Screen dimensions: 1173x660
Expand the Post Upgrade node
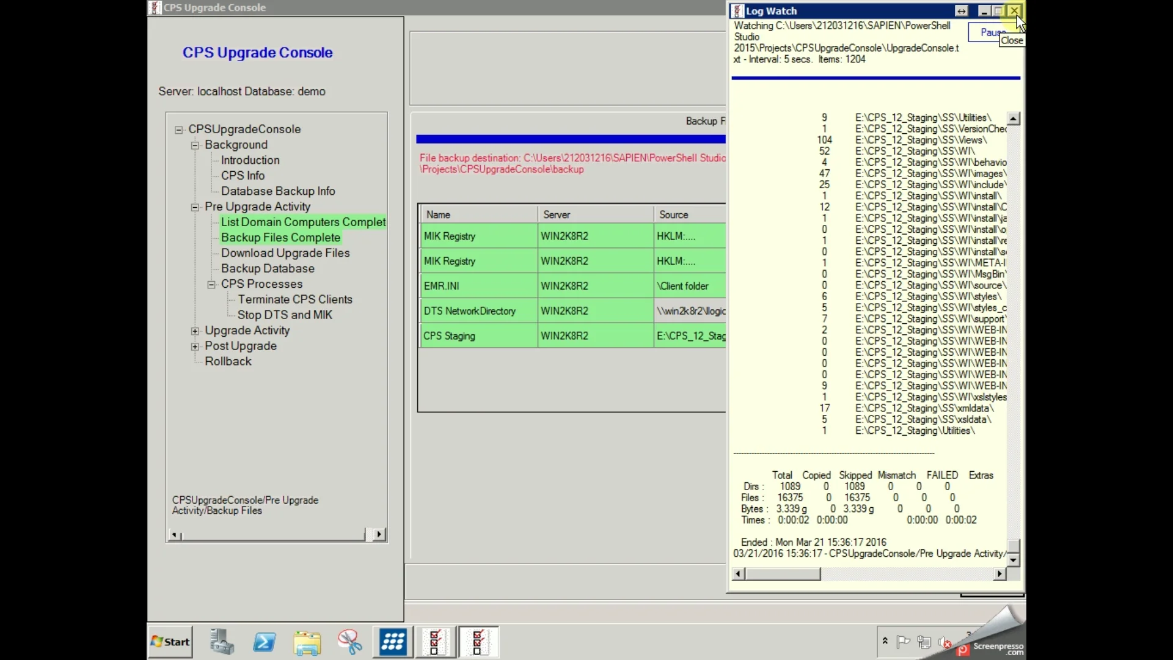tap(195, 346)
